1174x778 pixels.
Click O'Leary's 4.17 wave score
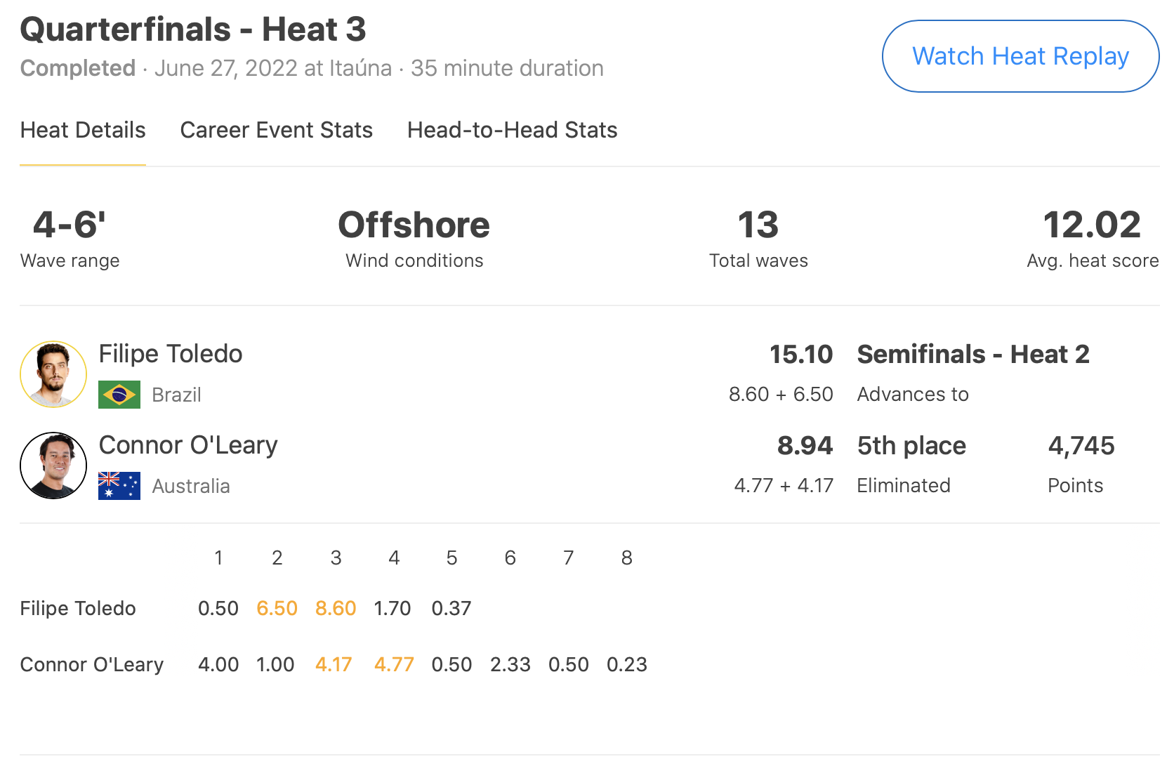click(334, 664)
